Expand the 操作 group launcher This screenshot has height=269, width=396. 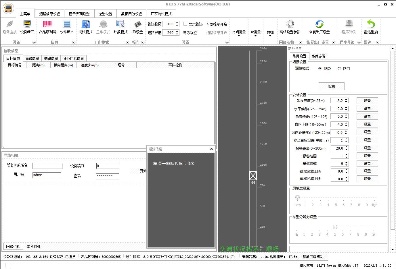click(143, 42)
